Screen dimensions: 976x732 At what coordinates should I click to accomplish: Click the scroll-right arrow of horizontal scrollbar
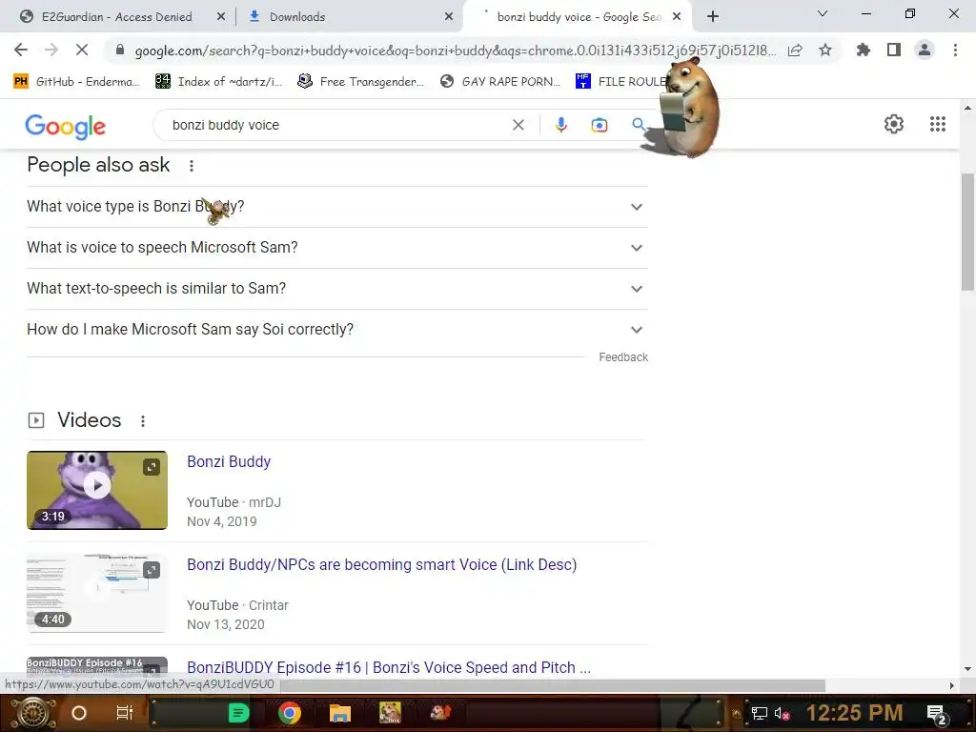[x=952, y=686]
